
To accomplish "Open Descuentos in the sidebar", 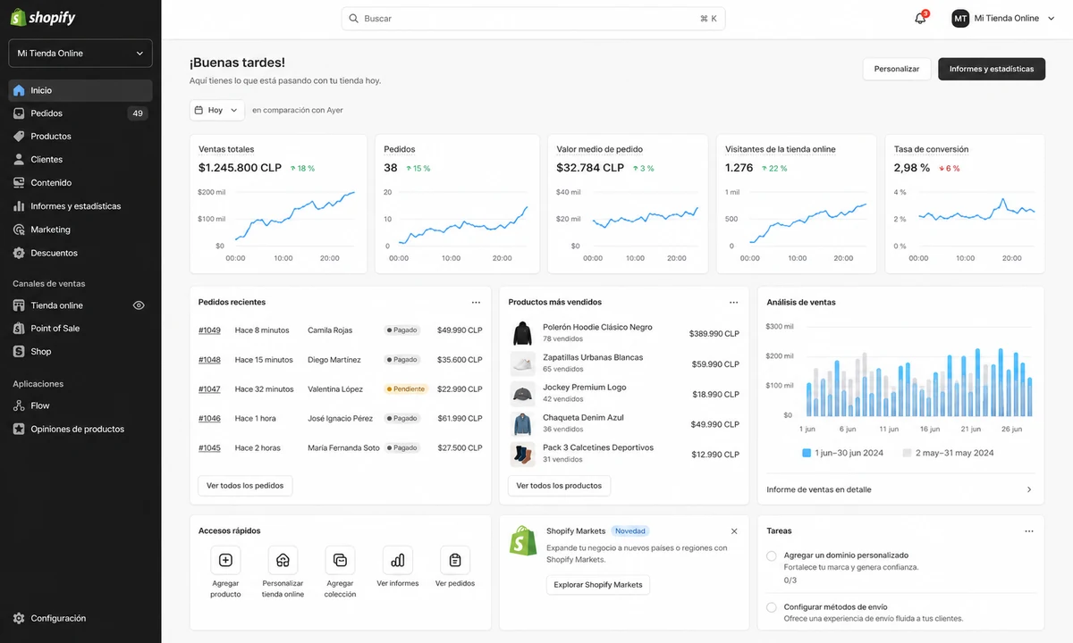I will coord(80,253).
